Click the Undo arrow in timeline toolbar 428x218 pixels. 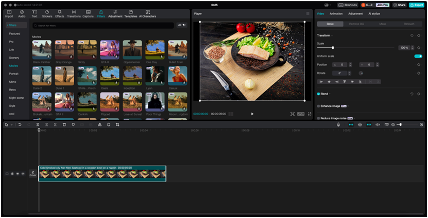[x=20, y=124]
